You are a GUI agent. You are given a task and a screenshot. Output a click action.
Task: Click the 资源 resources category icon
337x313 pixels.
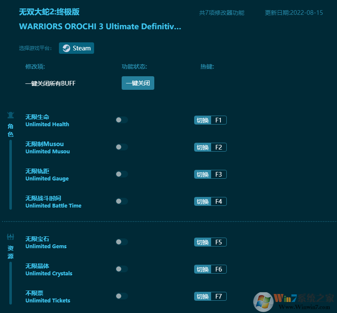pyautogui.click(x=11, y=237)
